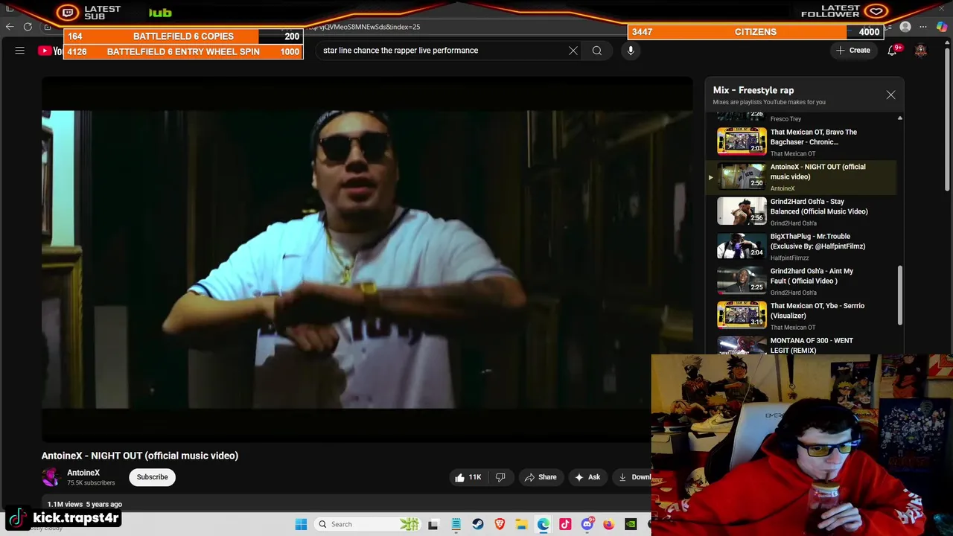Dislike the video with the thumbs down
The image size is (953, 536).
point(500,477)
